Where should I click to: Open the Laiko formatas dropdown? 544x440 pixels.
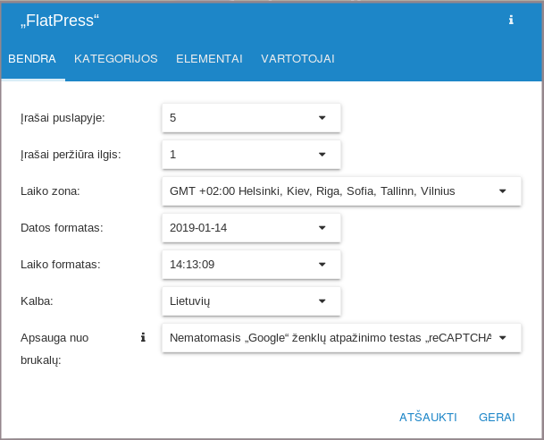click(251, 264)
